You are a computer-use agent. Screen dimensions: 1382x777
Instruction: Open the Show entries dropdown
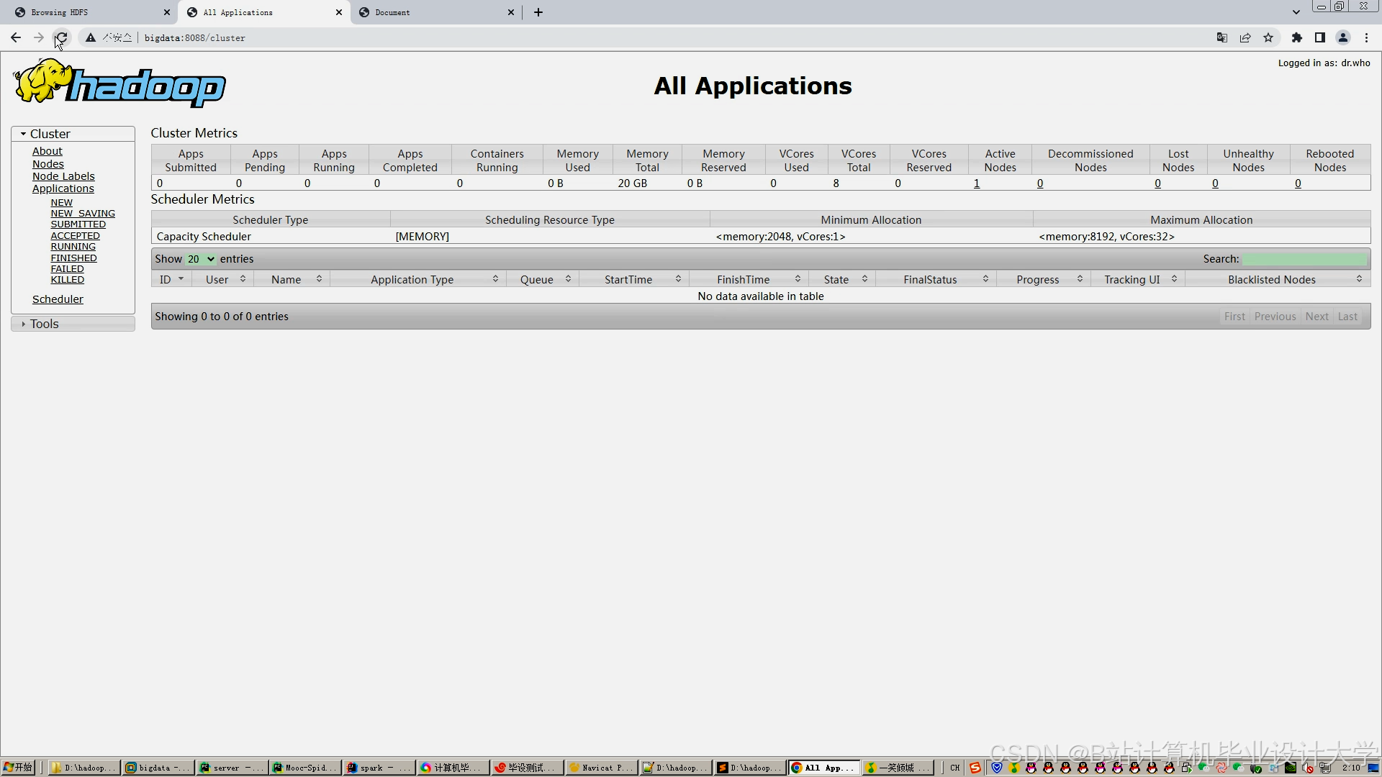(x=201, y=259)
